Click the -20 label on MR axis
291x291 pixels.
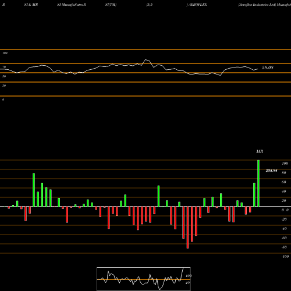pyautogui.click(x=284, y=219)
